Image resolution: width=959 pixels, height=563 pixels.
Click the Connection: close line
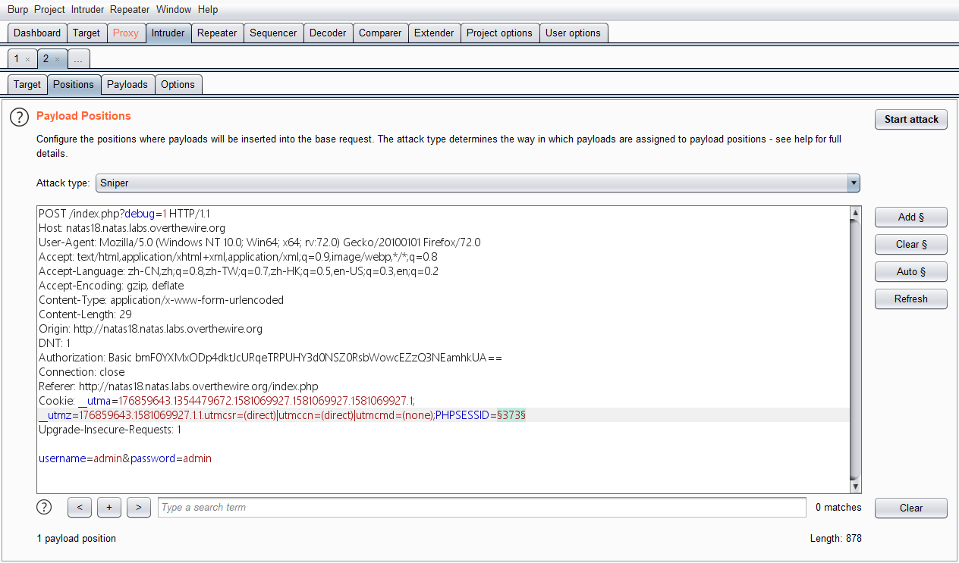click(82, 372)
